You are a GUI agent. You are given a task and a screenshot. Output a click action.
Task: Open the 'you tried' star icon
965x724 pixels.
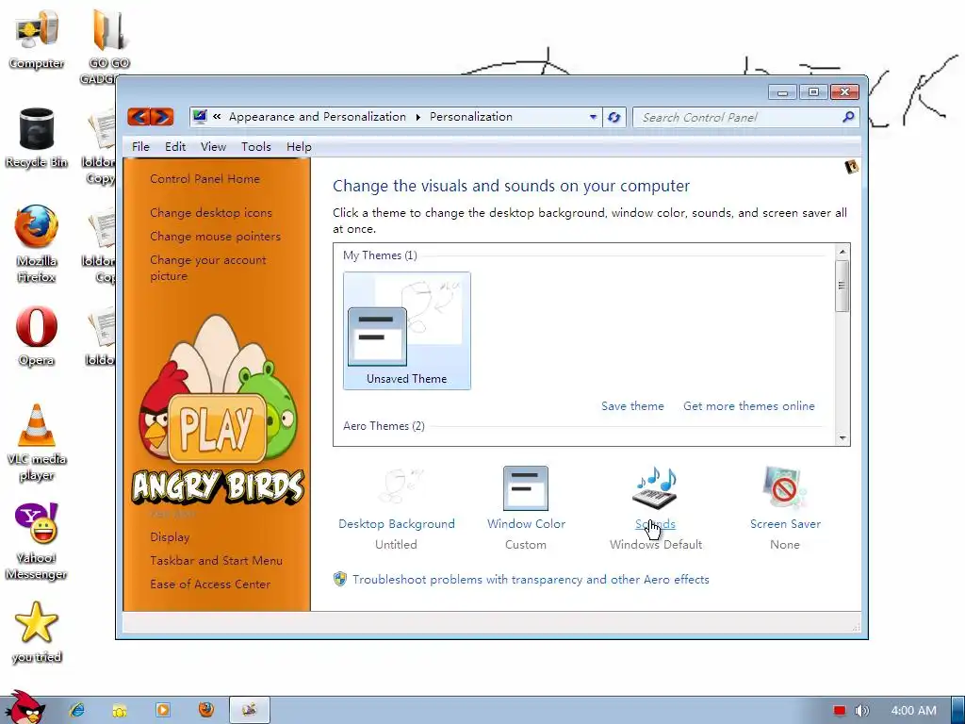(x=37, y=632)
